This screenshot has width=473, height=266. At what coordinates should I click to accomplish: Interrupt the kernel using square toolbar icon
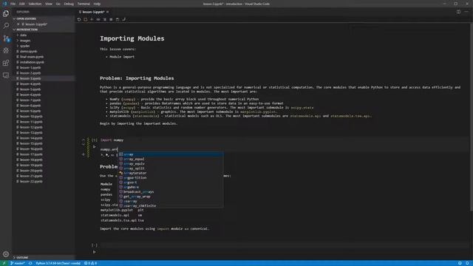86,19
